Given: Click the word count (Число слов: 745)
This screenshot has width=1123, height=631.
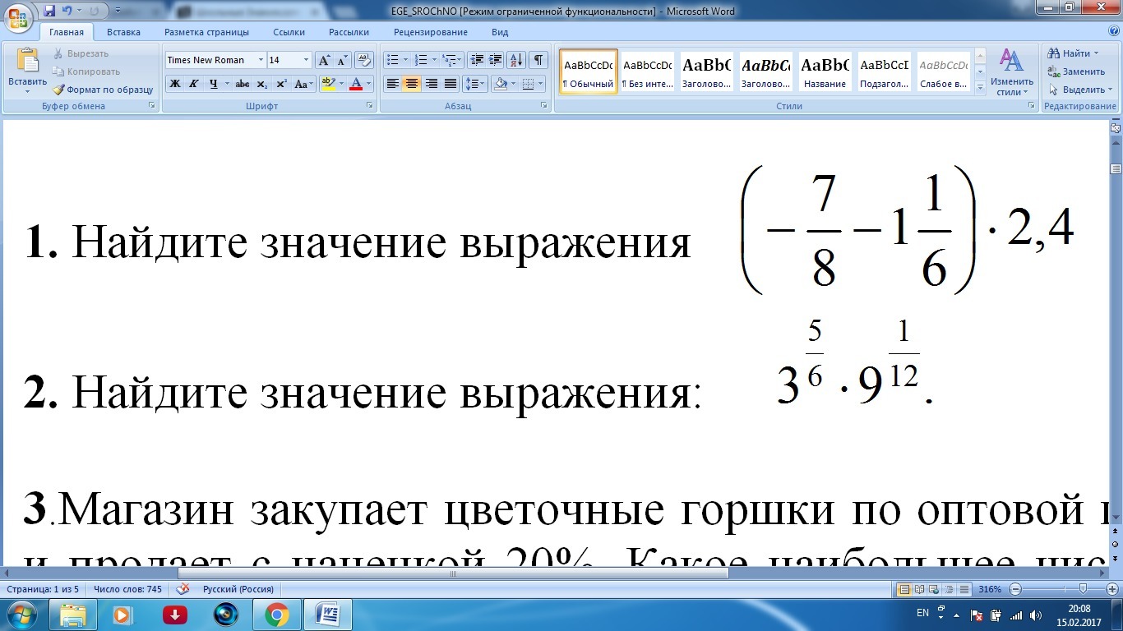Looking at the screenshot, I should pyautogui.click(x=127, y=589).
